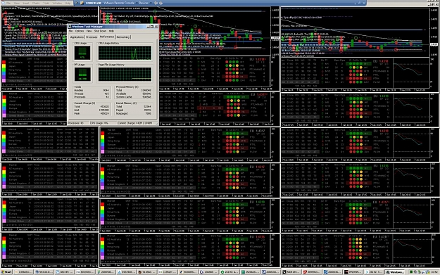Click the CPU Usage History graph
Image resolution: width=440 pixels, height=275 pixels.
click(125, 53)
